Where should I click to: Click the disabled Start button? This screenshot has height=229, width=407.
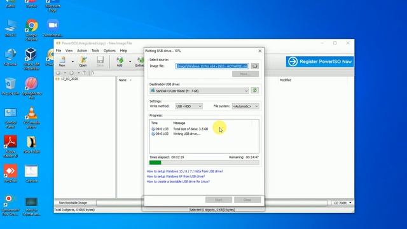(219, 200)
